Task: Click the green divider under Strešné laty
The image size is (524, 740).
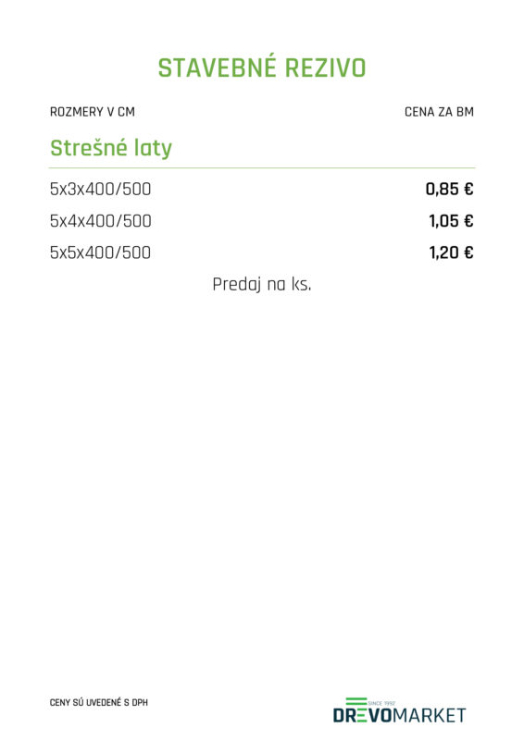Action: pos(262,167)
